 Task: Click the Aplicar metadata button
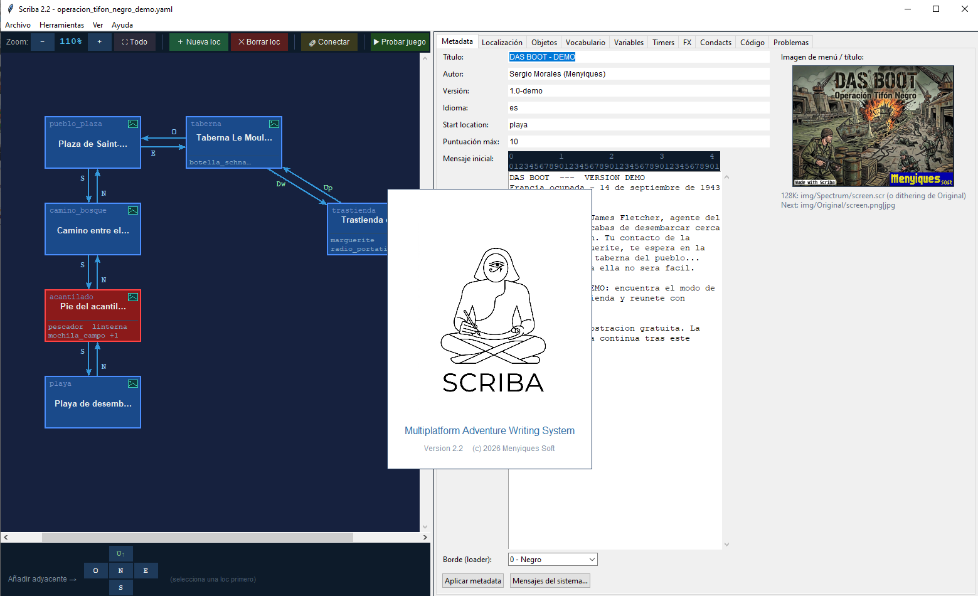point(473,581)
